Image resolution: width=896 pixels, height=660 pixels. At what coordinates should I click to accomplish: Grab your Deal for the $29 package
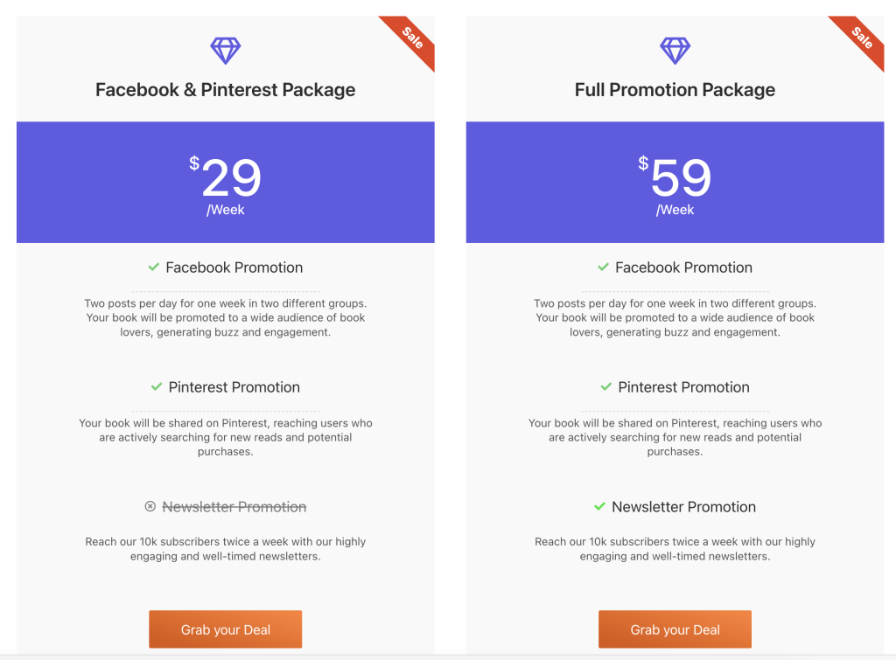point(225,629)
